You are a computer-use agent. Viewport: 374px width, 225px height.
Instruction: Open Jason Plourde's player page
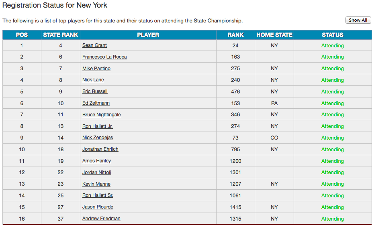coord(98,207)
